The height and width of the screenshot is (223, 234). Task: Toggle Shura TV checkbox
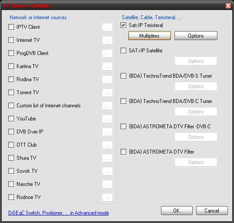pos(11,158)
